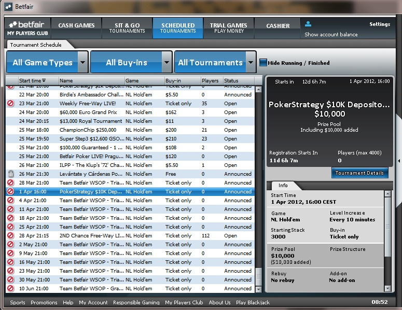402x310 pixels.
Task: Sort by Buy-in column header
Action: tap(183, 81)
